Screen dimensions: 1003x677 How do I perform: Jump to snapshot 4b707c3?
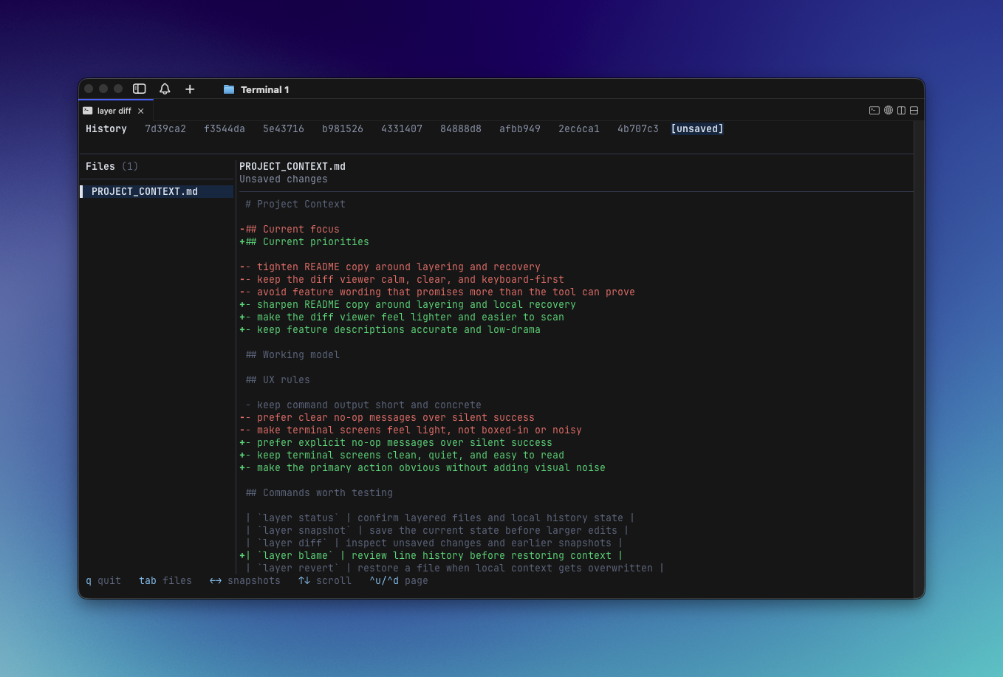(638, 128)
